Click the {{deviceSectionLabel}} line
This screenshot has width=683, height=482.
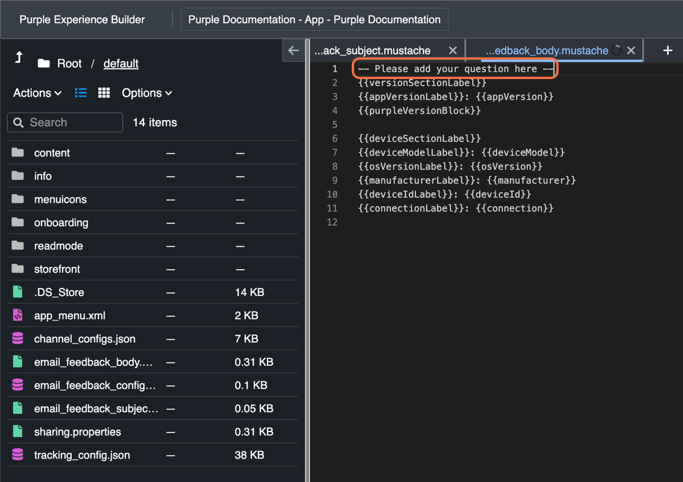[419, 138]
